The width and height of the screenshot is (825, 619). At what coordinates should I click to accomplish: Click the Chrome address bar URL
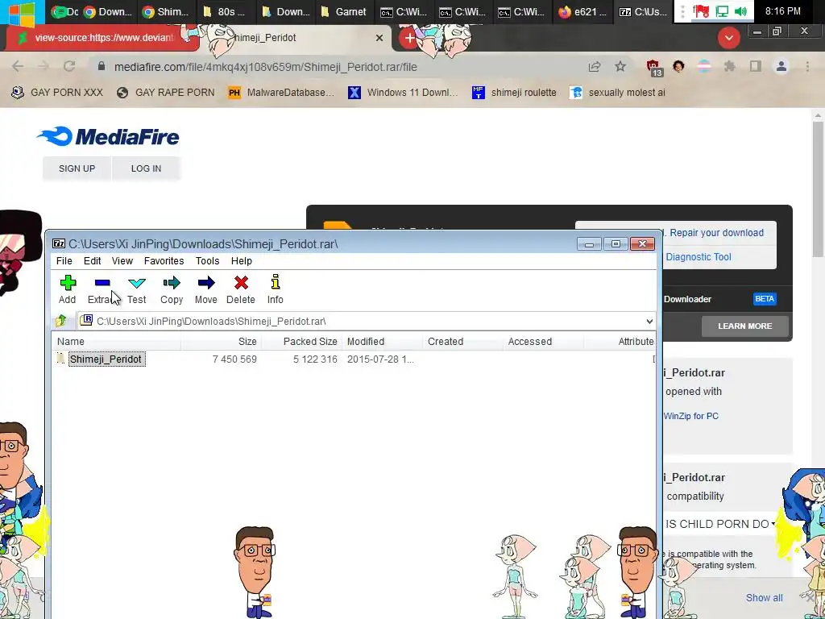266,67
